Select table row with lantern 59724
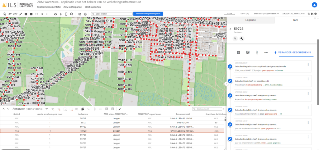This screenshot has height=150, width=319. tap(83, 135)
